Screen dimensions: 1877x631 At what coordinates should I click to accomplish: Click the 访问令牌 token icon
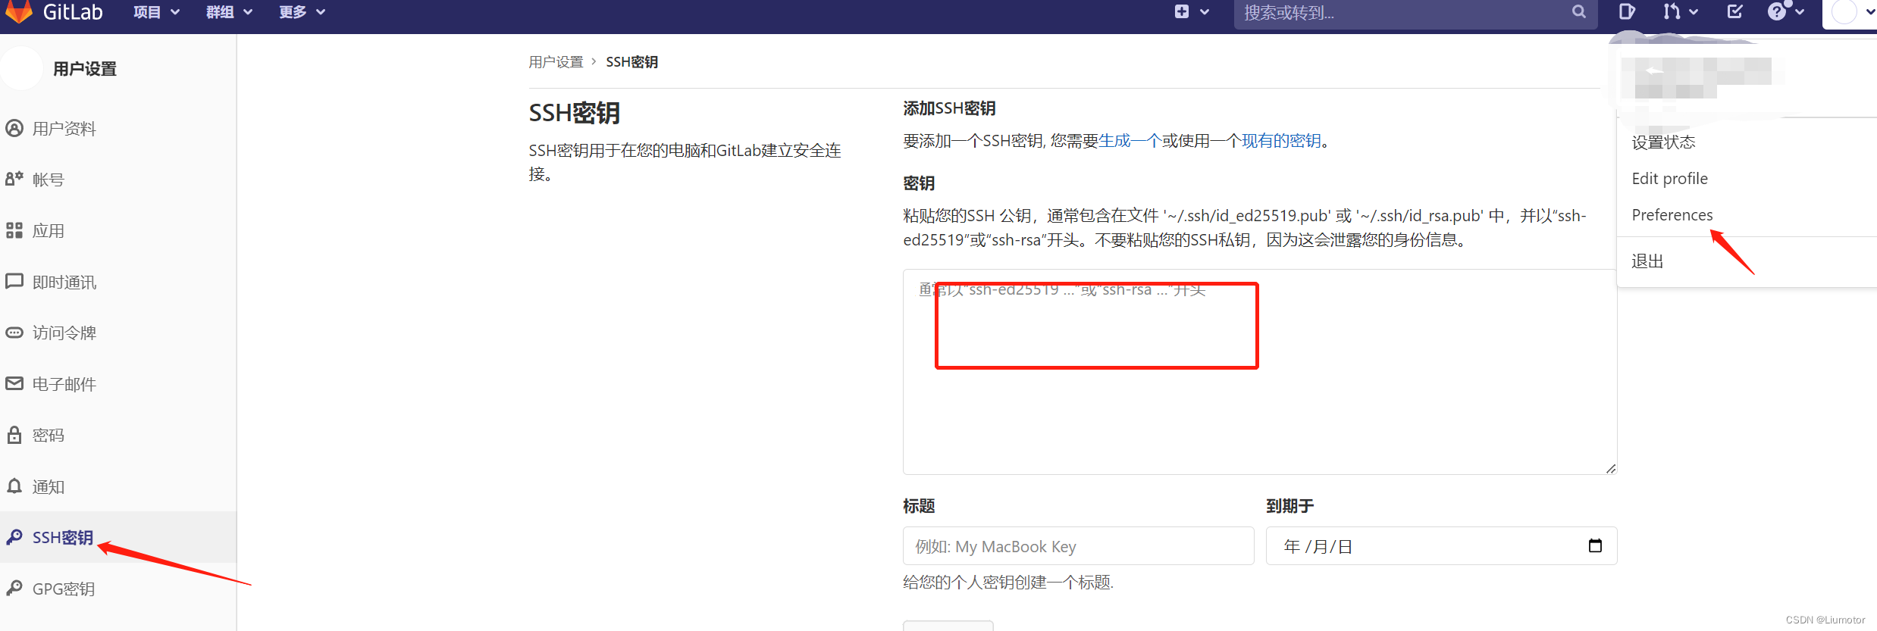pyautogui.click(x=14, y=333)
